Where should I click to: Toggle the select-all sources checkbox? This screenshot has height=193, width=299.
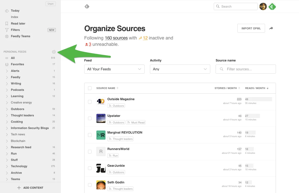pos(90,88)
